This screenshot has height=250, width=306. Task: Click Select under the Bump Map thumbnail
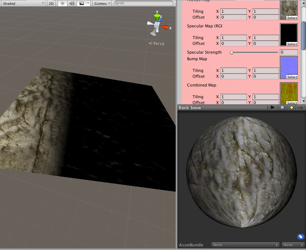[292, 77]
